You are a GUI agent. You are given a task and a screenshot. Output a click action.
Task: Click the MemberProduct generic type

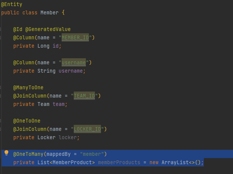pos(72,162)
